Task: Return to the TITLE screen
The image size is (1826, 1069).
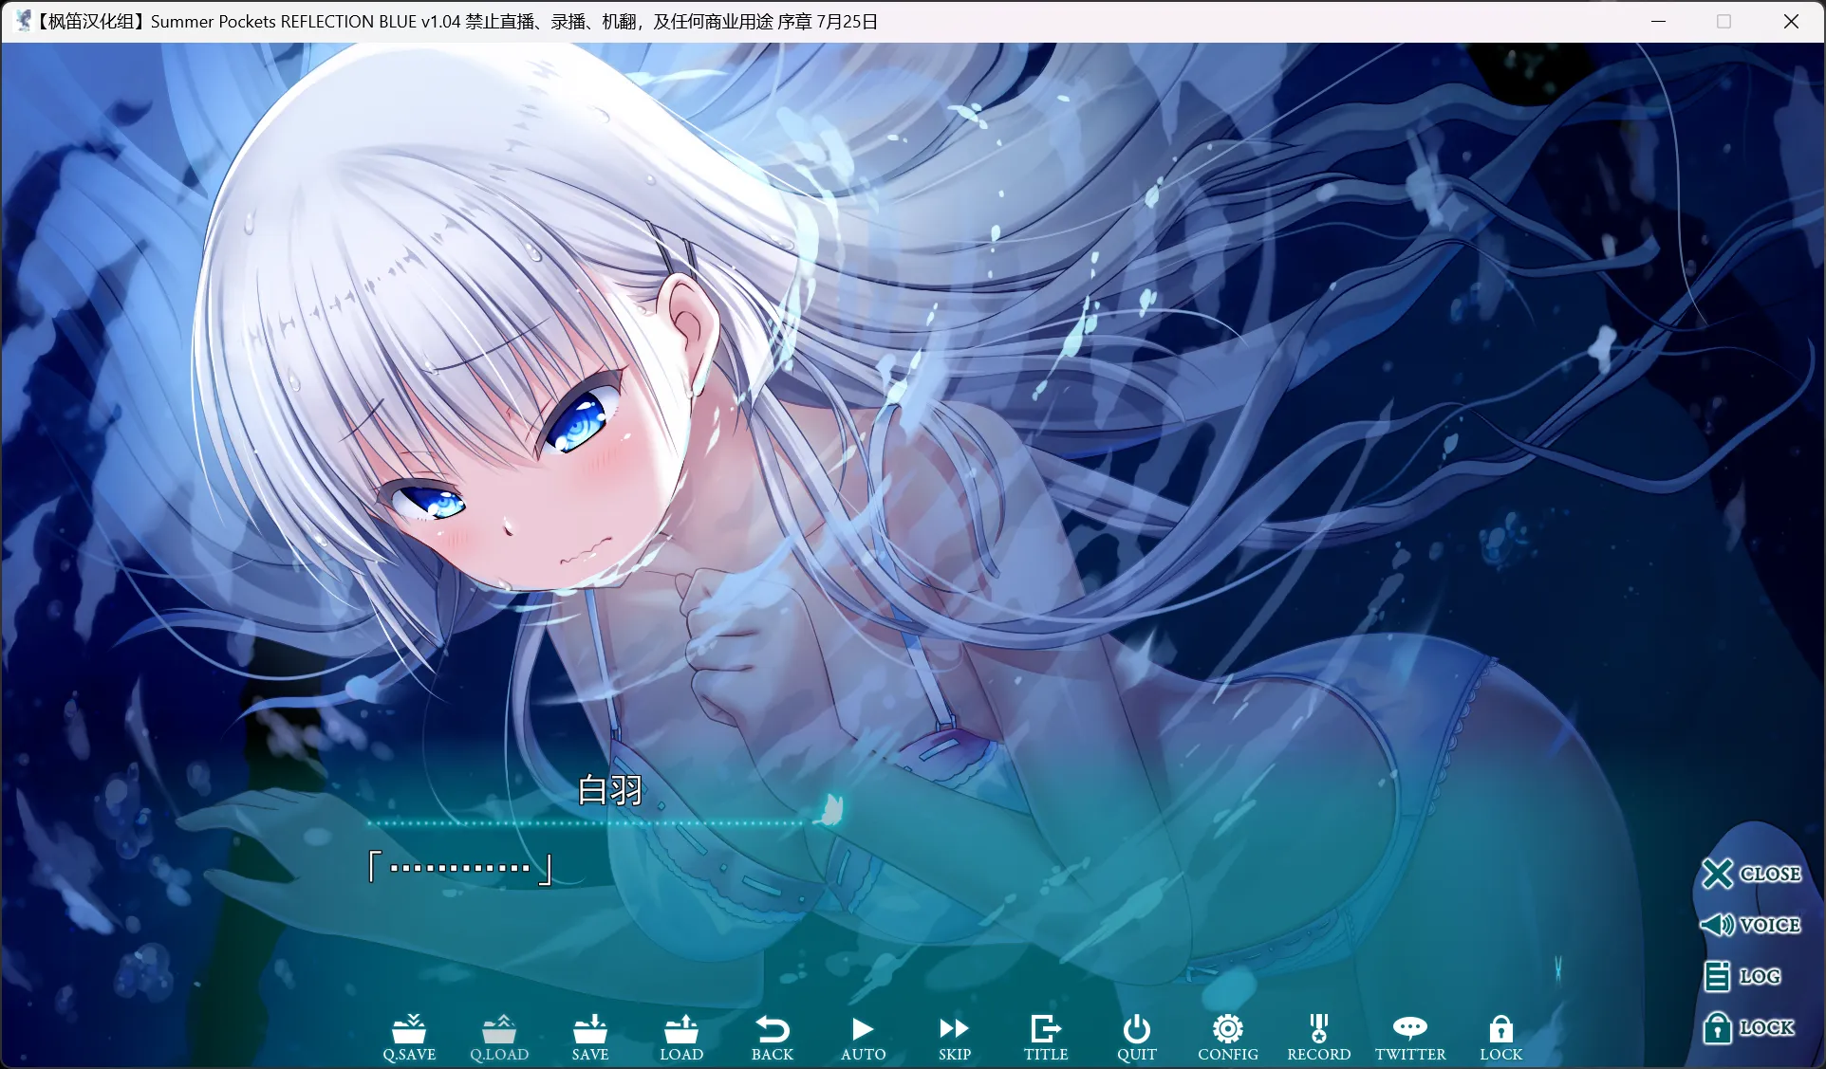Action: [1045, 1039]
